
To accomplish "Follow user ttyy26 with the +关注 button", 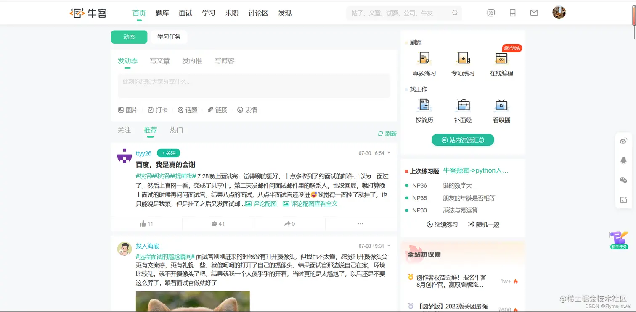I will (x=169, y=153).
